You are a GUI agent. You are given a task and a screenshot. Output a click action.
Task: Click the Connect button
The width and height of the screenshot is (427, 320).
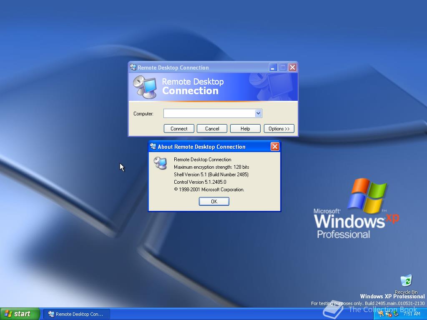179,129
